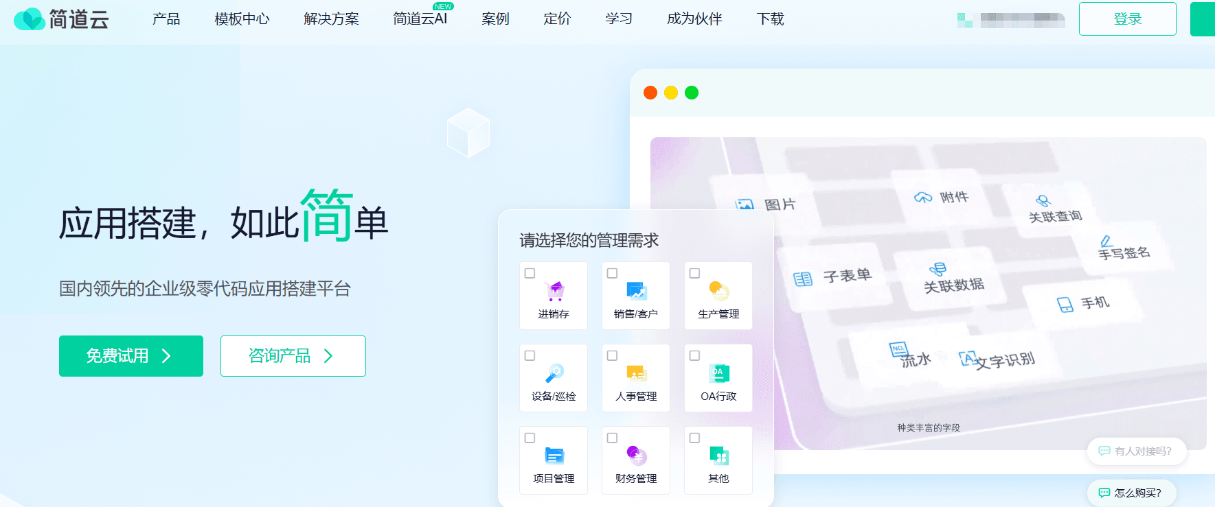Viewport: 1215px width, 507px height.
Task: Click the 手机 field icon
Action: 1065,305
